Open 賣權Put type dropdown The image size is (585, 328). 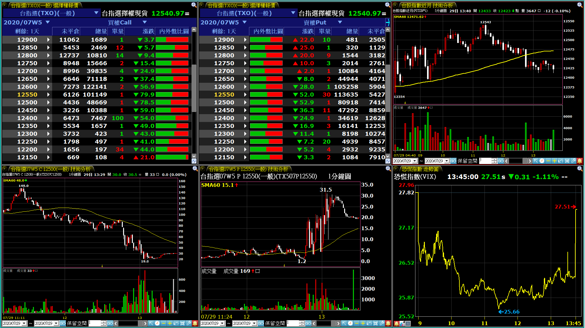click(x=340, y=22)
